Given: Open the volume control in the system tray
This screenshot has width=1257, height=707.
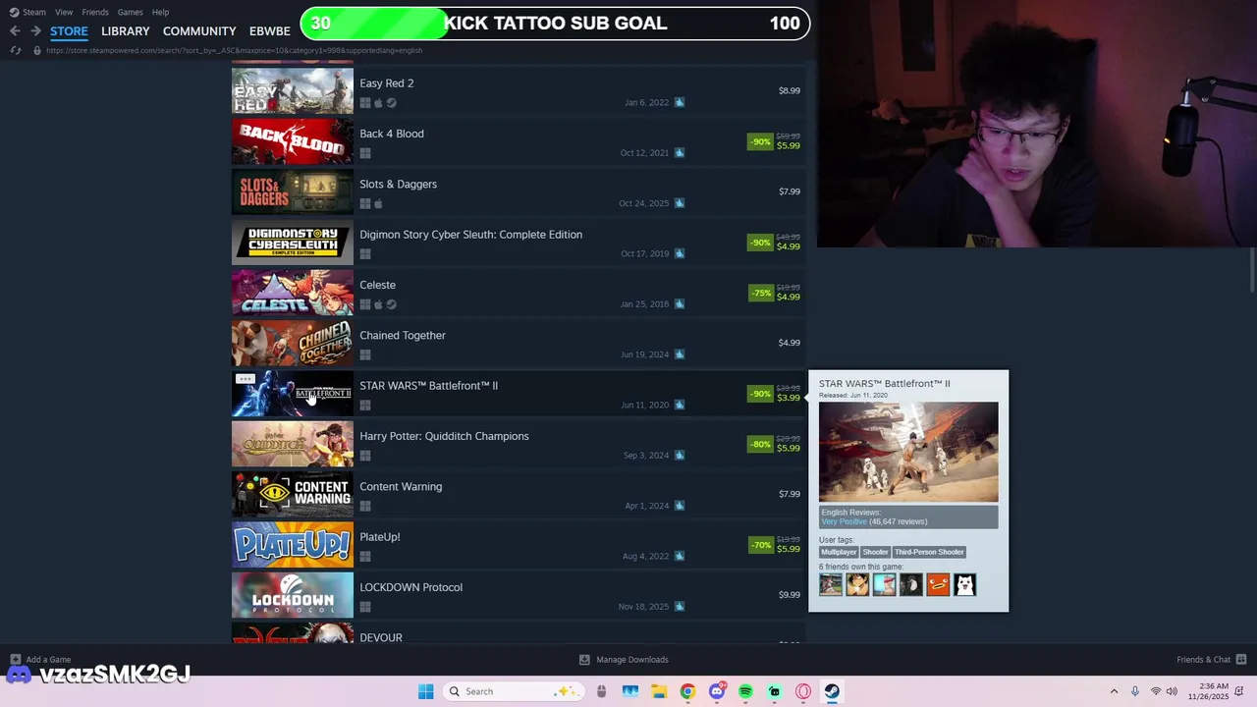Looking at the screenshot, I should 1172,691.
